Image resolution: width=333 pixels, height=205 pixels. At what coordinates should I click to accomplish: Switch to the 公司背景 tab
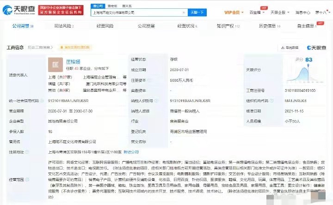pos(23,26)
